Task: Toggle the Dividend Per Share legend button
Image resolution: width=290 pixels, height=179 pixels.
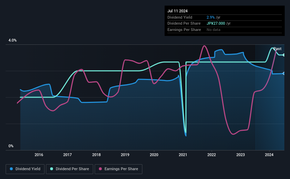Action: 70,169
